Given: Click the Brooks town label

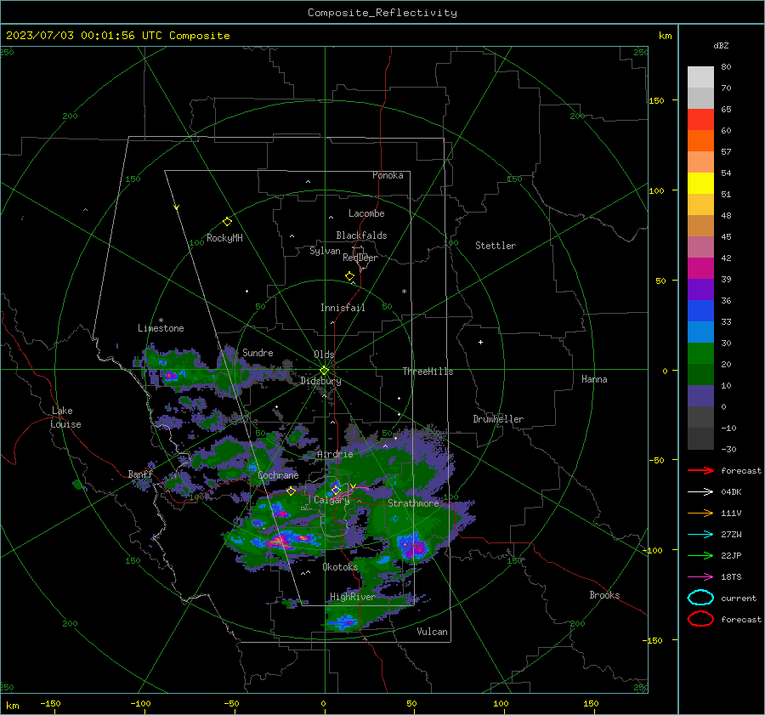Looking at the screenshot, I should (604, 595).
